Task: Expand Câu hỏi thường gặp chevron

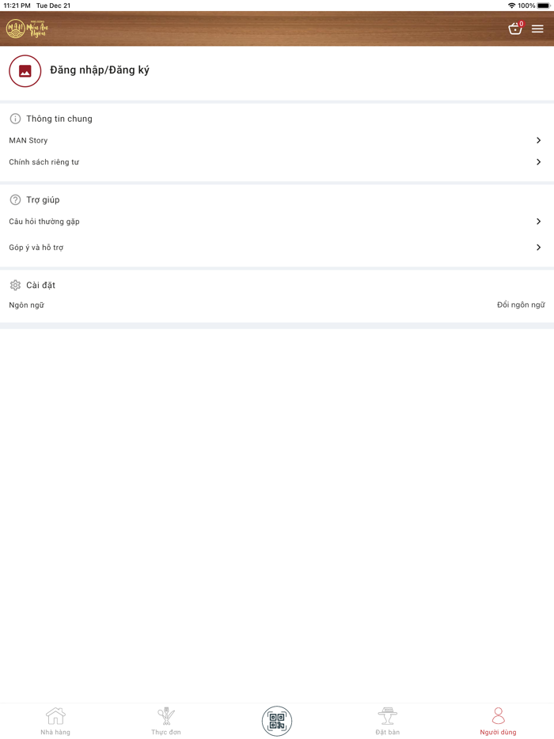Action: [538, 222]
